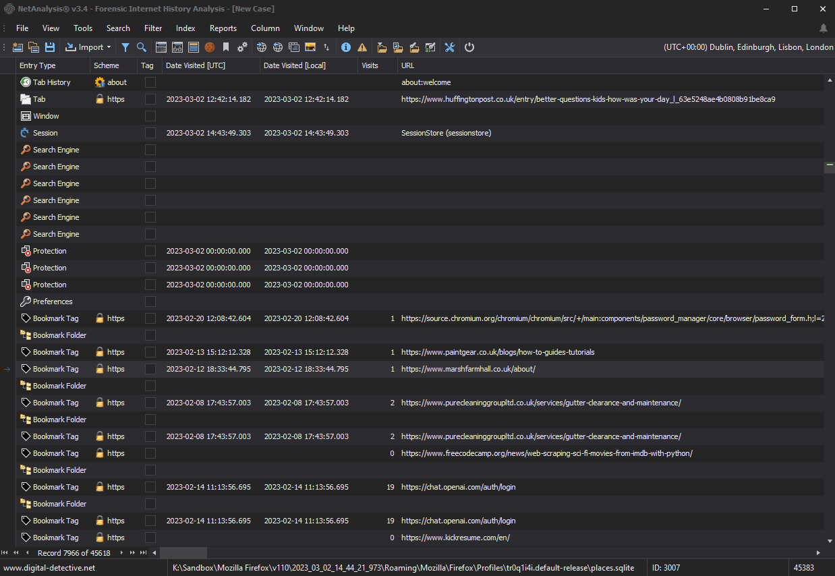Open the File menu
Viewport: 835px width, 576px height.
coord(22,28)
